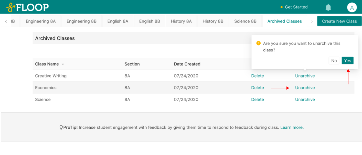Unarchive the Economics class
This screenshot has height=155, width=362.
[x=305, y=88]
